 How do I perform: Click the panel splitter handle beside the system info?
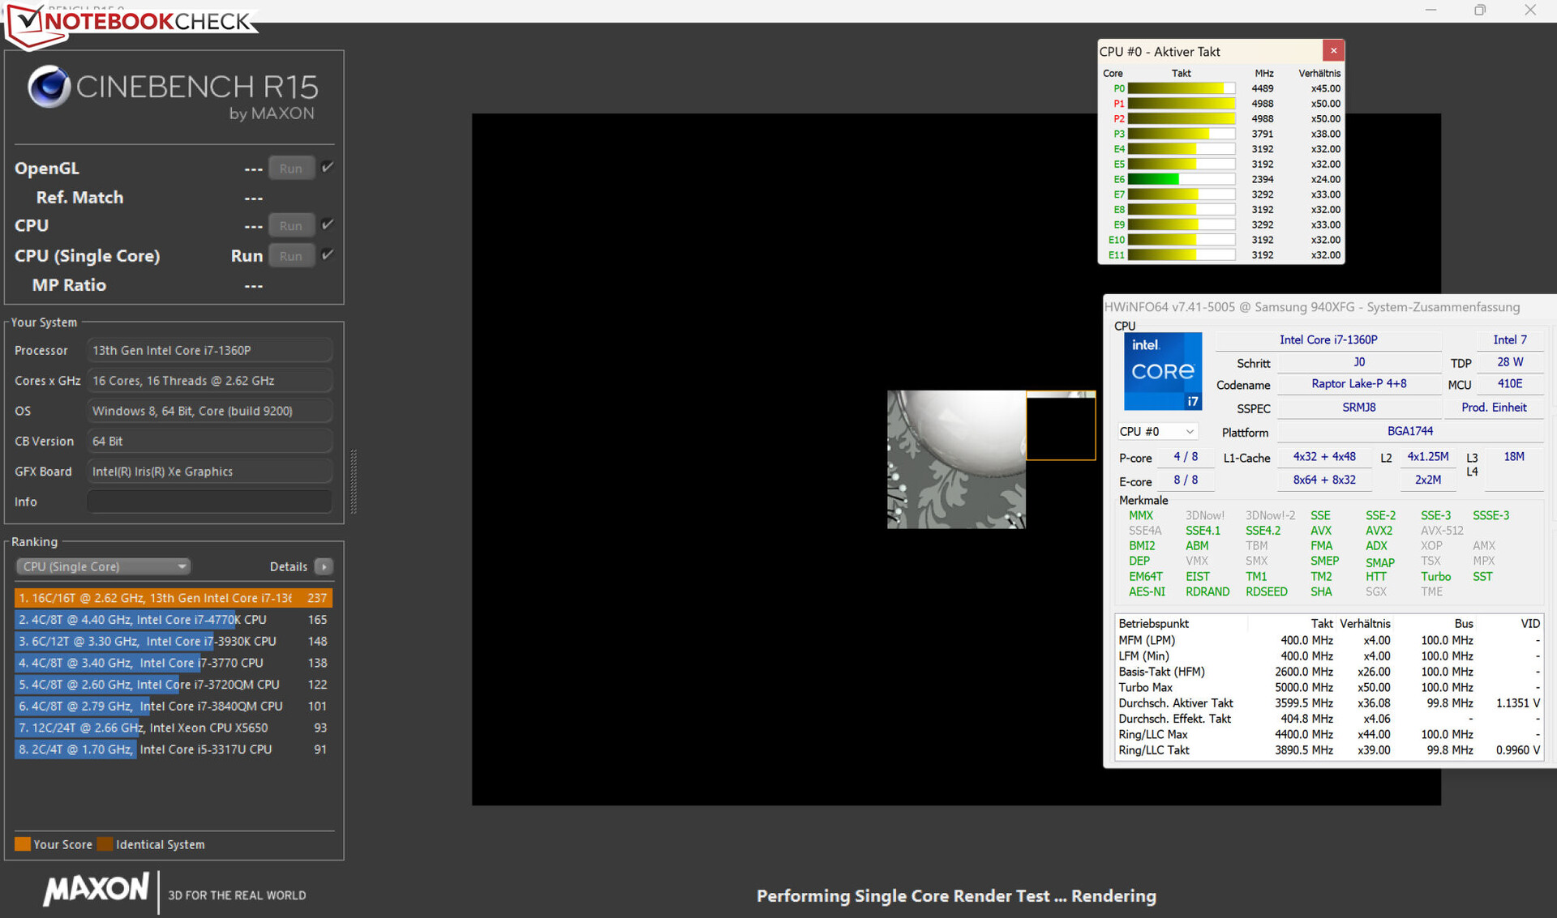(354, 481)
